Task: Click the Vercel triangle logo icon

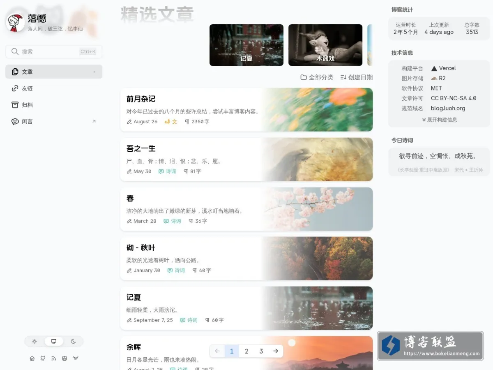Action: click(x=434, y=68)
